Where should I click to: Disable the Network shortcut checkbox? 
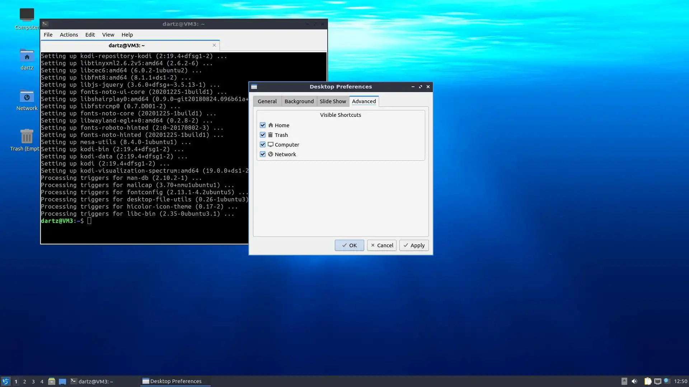coord(263,154)
